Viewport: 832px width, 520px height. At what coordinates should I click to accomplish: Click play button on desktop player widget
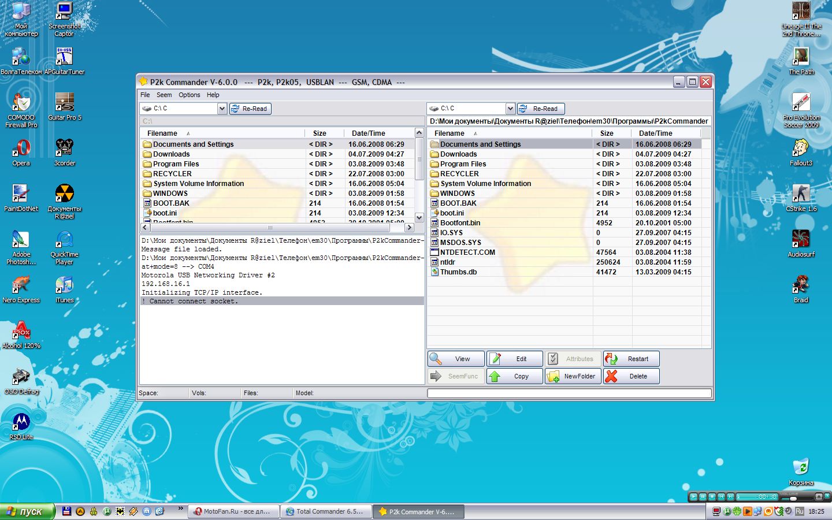point(694,497)
